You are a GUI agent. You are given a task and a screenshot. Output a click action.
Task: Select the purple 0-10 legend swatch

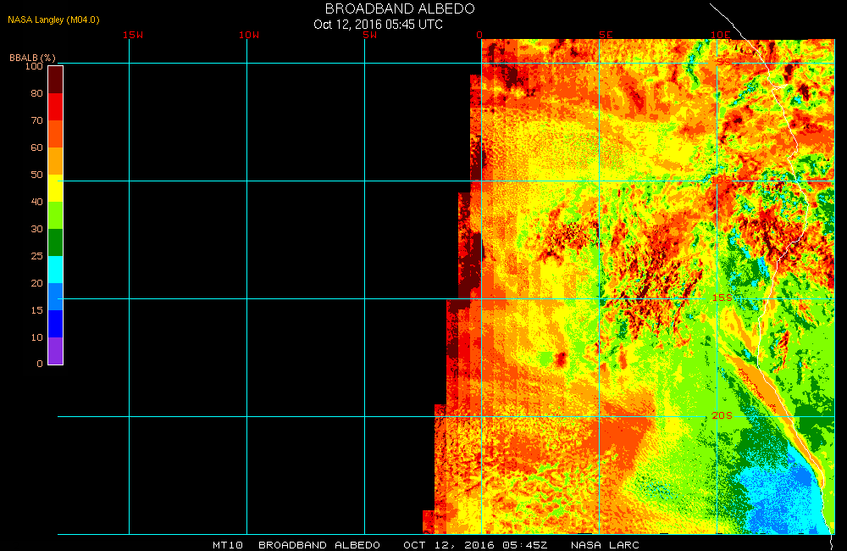(56, 351)
